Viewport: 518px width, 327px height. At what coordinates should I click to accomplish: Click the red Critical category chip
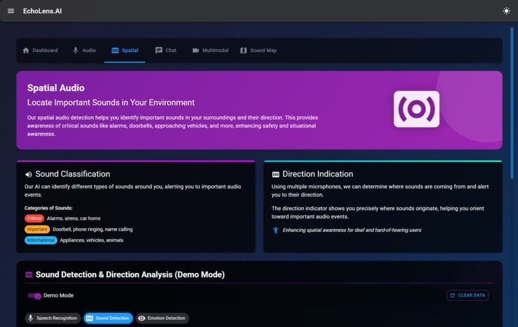34,218
